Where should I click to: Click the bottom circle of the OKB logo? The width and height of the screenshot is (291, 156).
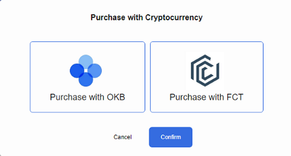pyautogui.click(x=86, y=79)
